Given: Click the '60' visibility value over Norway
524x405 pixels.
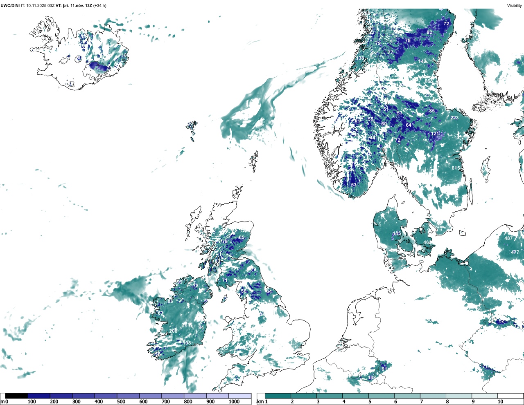Looking at the screenshot, I should [x=384, y=124].
